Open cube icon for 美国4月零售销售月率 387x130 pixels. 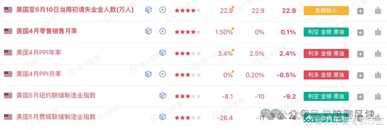[x=148, y=31]
